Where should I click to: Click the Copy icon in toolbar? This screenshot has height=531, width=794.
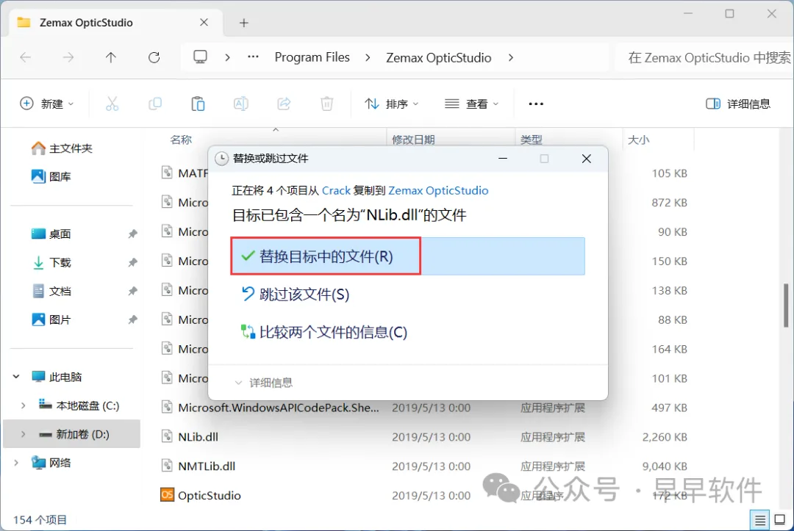[x=155, y=104]
